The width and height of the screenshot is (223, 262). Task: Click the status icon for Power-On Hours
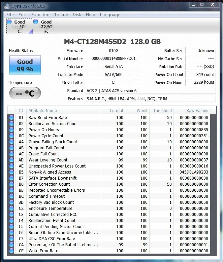coord(11,129)
